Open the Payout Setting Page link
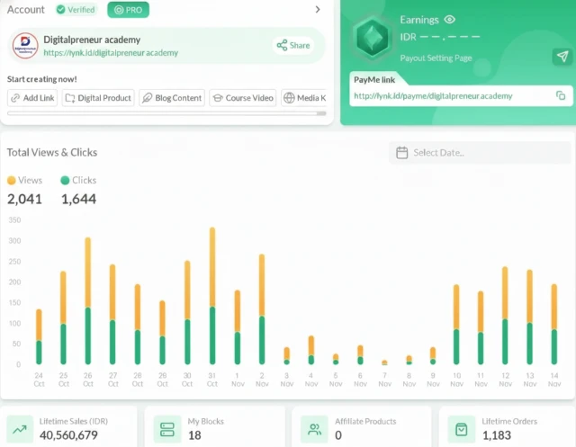This screenshot has height=447, width=576. pyautogui.click(x=436, y=58)
